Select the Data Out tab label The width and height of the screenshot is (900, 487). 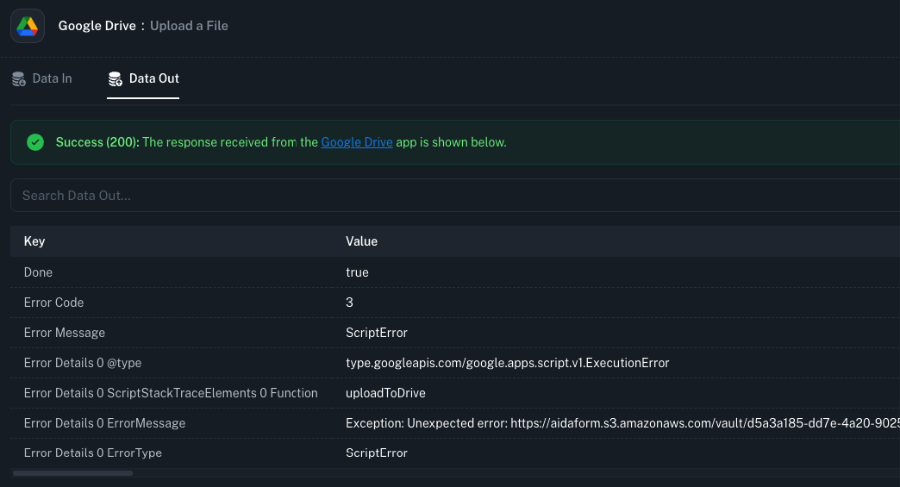tap(153, 78)
